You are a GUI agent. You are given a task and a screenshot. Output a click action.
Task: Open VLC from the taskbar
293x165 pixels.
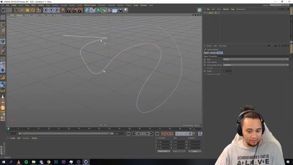[x=19, y=162]
